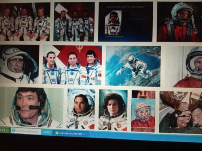Image resolution: width=202 pixels, height=151 pixels.
Task: Open top-right cosmonaut in orange suit thumbnail
Action: tap(179, 22)
